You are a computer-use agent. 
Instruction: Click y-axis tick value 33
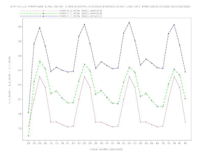click(x=19, y=41)
